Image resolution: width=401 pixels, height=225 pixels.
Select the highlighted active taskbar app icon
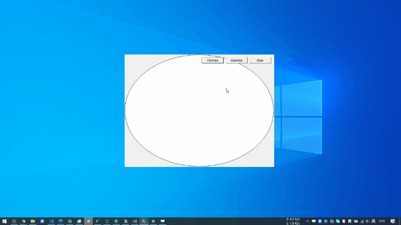point(88,221)
